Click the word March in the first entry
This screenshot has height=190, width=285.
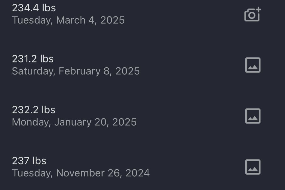pyautogui.click(x=71, y=20)
